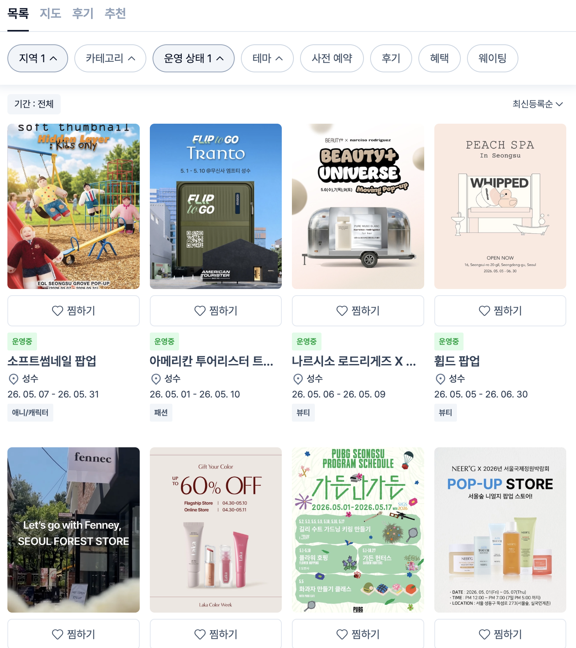Click 찜하기 under the Laka poster
Image resolution: width=576 pixels, height=648 pixels.
(x=216, y=634)
